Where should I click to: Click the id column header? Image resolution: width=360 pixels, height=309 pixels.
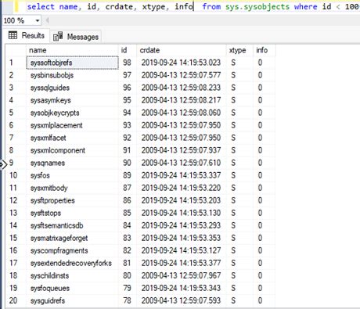click(x=128, y=50)
